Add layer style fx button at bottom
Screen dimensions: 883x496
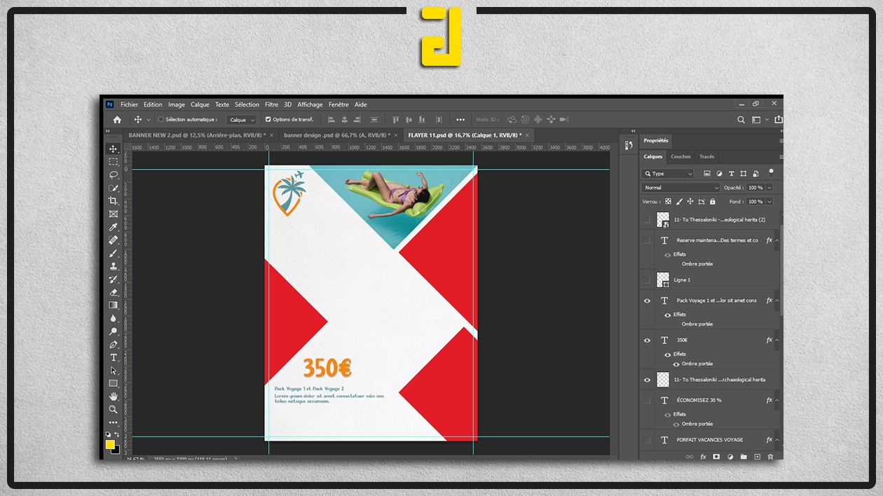tap(703, 457)
